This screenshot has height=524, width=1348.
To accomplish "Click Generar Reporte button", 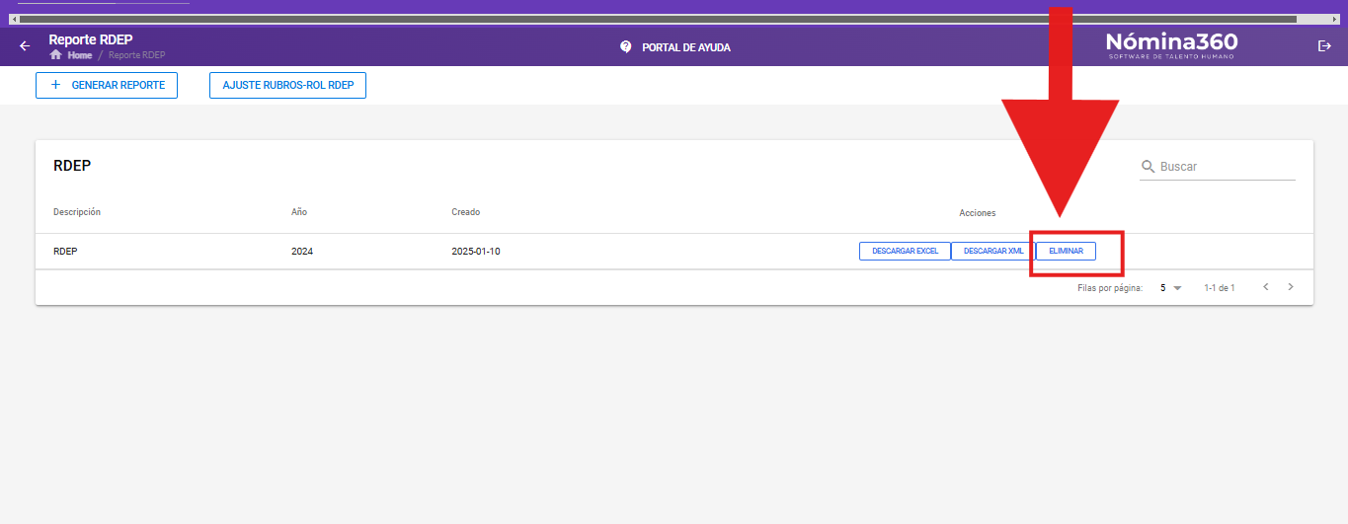I will (x=107, y=86).
